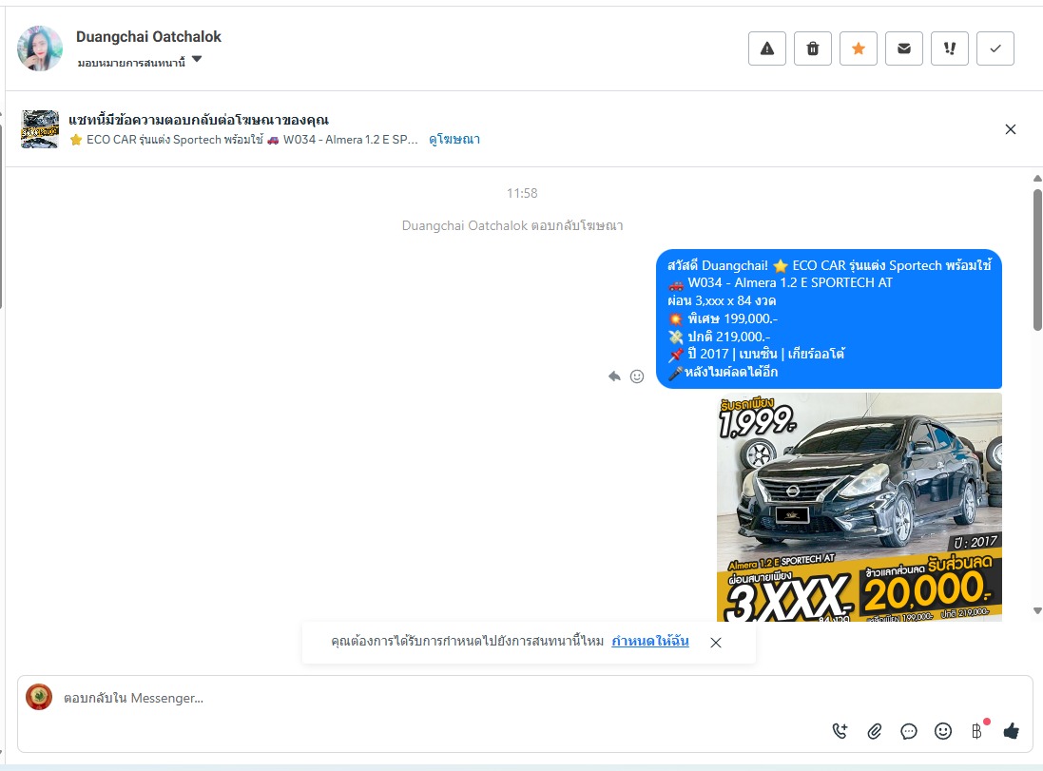The image size is (1043, 771).
Task: Click the reply arrow beside message
Action: [614, 376]
